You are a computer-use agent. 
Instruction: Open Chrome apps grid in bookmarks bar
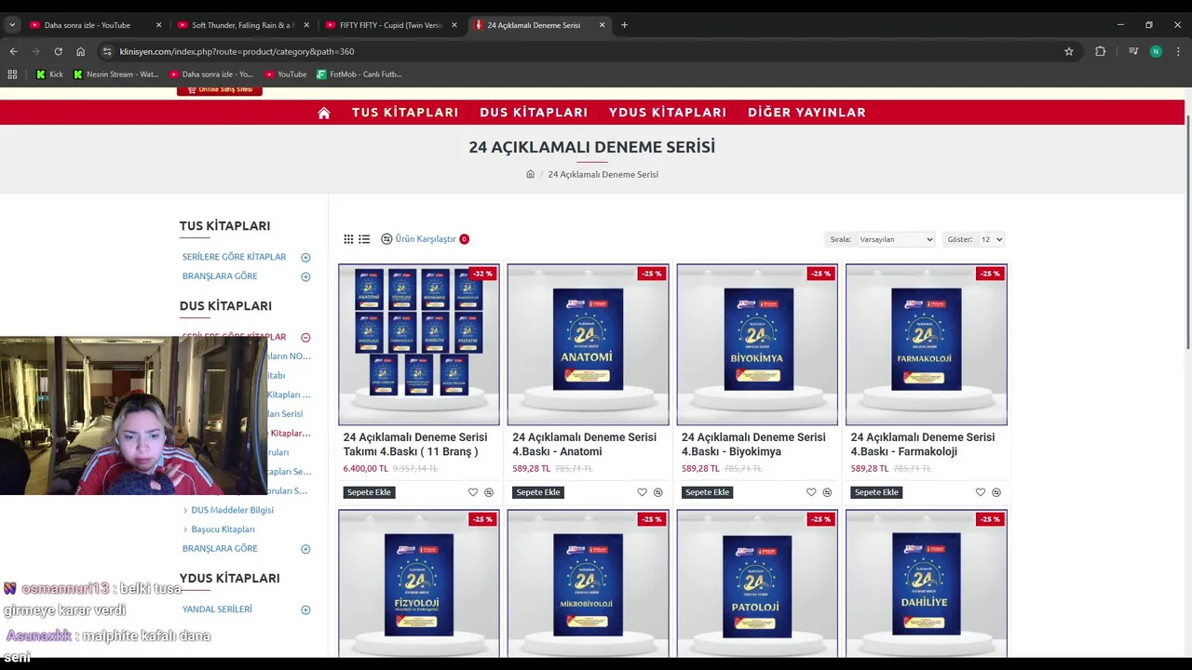tap(12, 74)
